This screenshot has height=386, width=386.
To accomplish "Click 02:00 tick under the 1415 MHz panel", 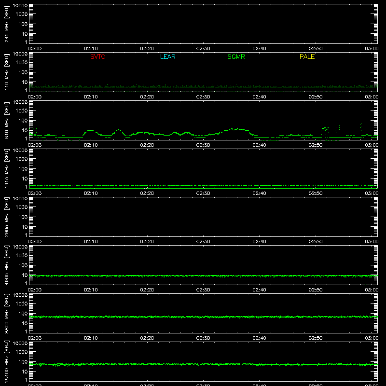I will (x=35, y=193).
